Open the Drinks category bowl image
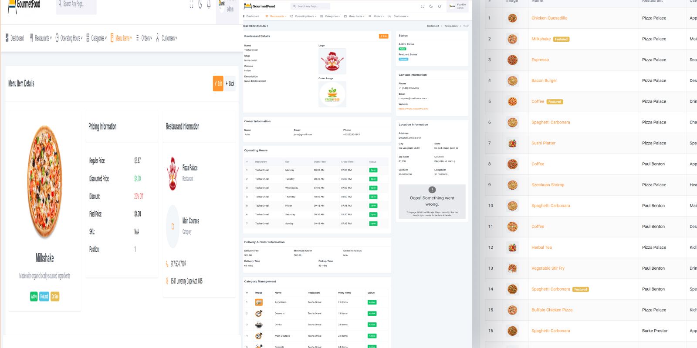Screen dimensions: 697x348 click(x=259, y=325)
